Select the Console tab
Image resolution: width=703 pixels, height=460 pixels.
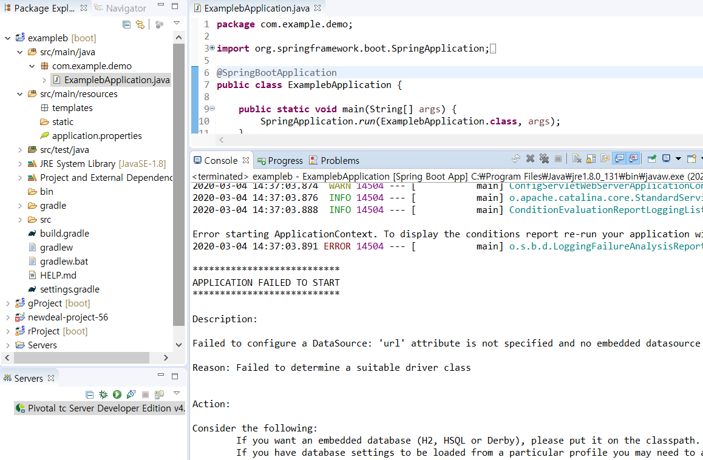(216, 160)
